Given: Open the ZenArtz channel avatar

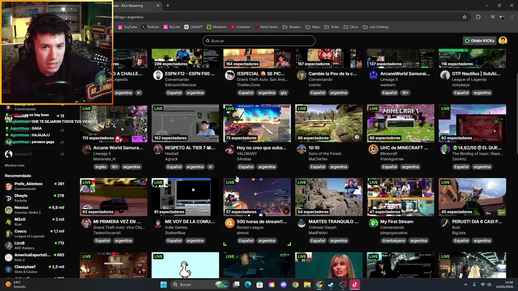Looking at the screenshot, I should tap(445, 149).
